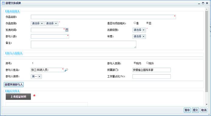
Task: Close the 新增文体成果 dialog
Action: point(207,3)
